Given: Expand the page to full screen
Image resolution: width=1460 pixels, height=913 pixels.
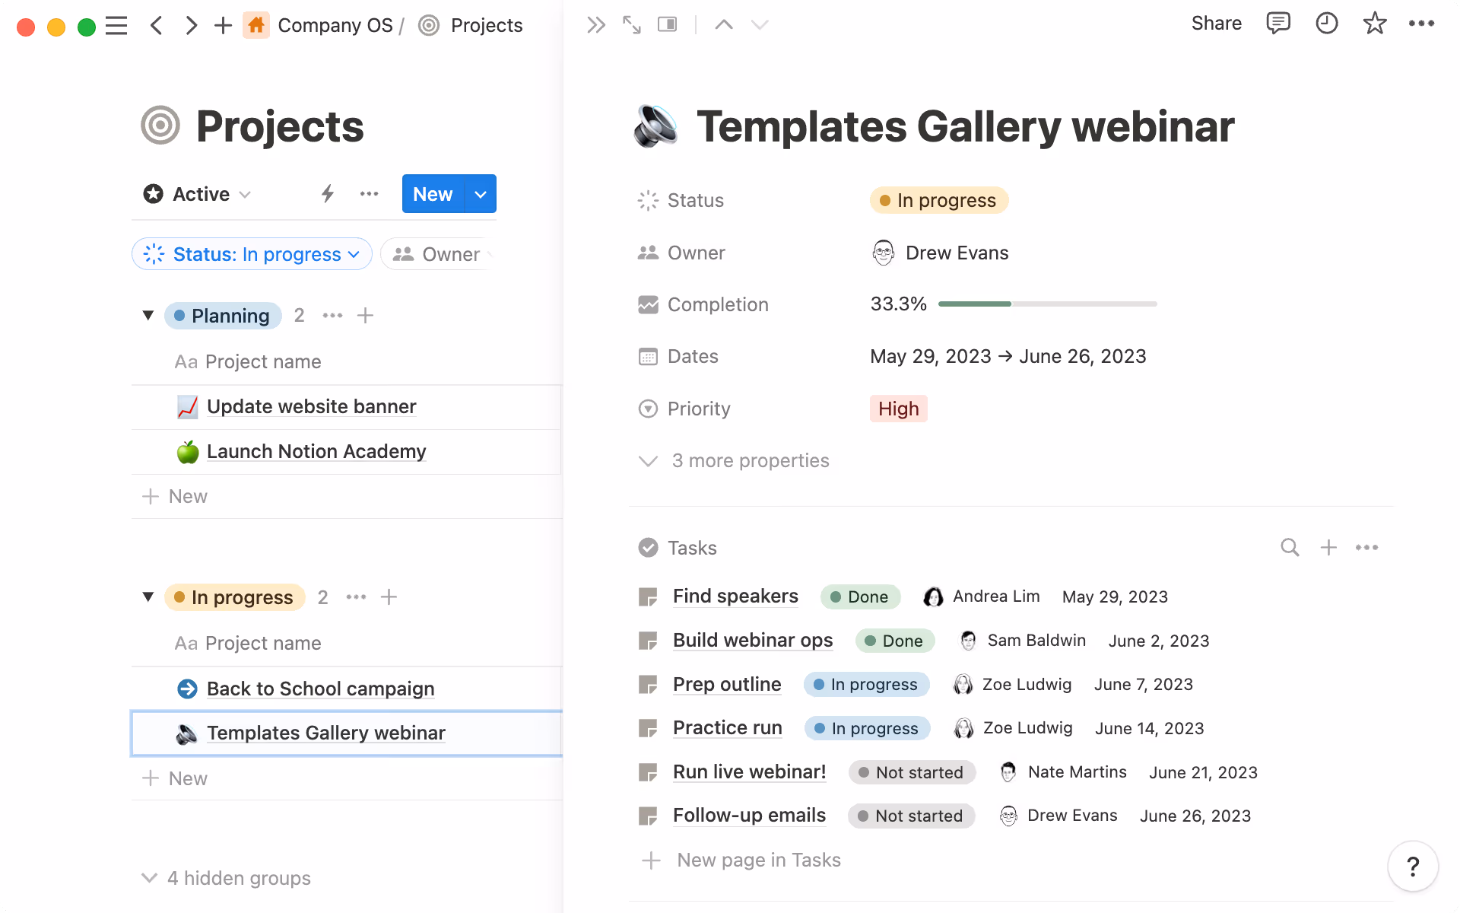Looking at the screenshot, I should [x=631, y=24].
